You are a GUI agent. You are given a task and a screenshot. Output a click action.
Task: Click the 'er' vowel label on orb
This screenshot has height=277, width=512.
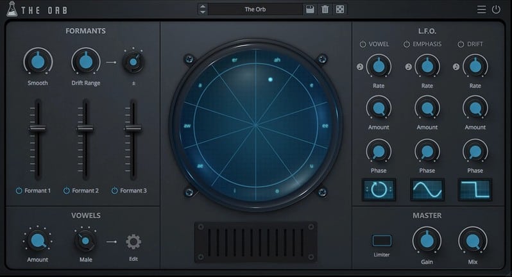click(234, 60)
